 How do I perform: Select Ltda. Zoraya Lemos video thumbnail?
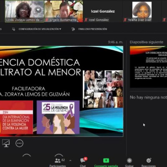[25, 11]
